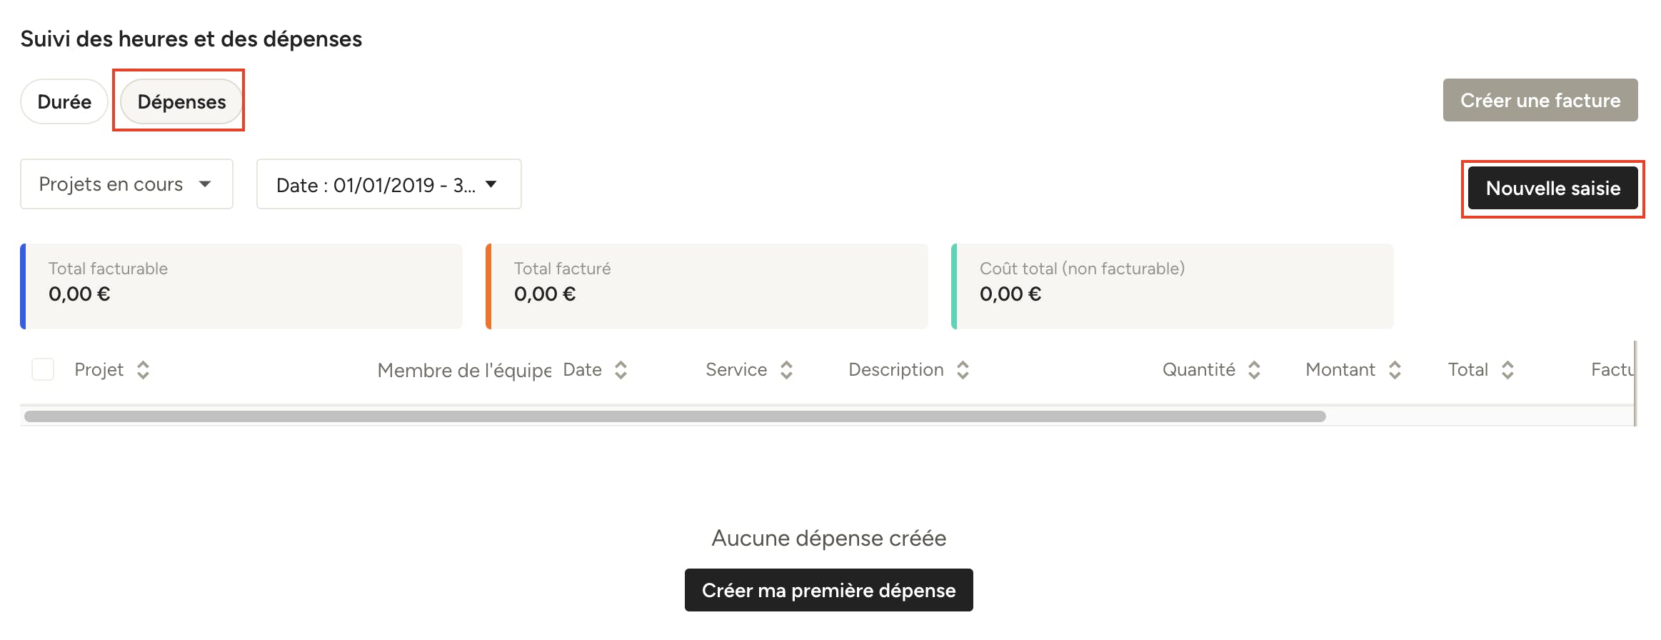Click the Projets en cours caret arrow

pyautogui.click(x=205, y=184)
